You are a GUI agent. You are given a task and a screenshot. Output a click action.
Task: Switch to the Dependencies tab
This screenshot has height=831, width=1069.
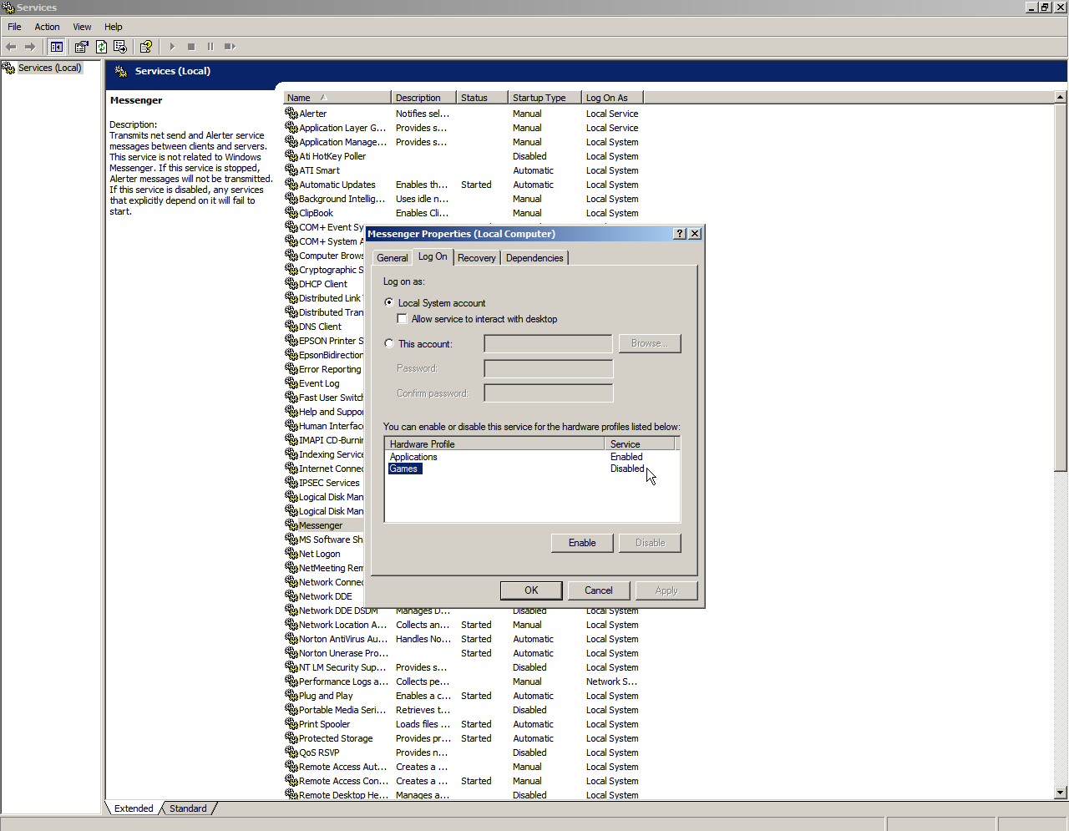click(534, 258)
